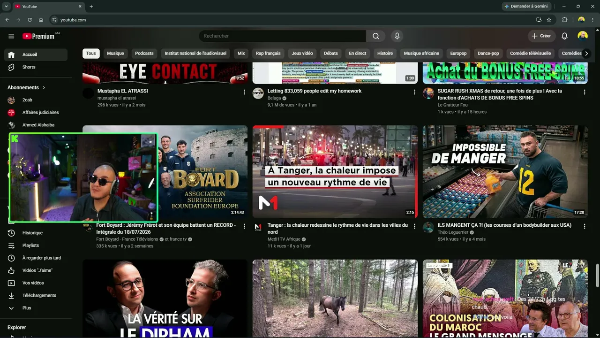The image size is (600, 338).
Task: Open options for the Tanger chaleur video
Action: (x=414, y=226)
